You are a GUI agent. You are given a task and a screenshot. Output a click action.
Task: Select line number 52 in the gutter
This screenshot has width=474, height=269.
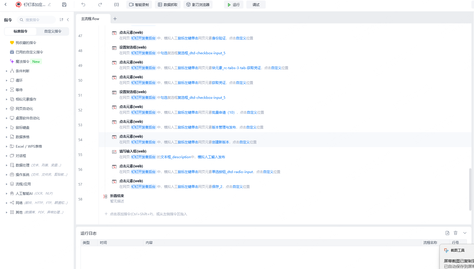(80, 110)
